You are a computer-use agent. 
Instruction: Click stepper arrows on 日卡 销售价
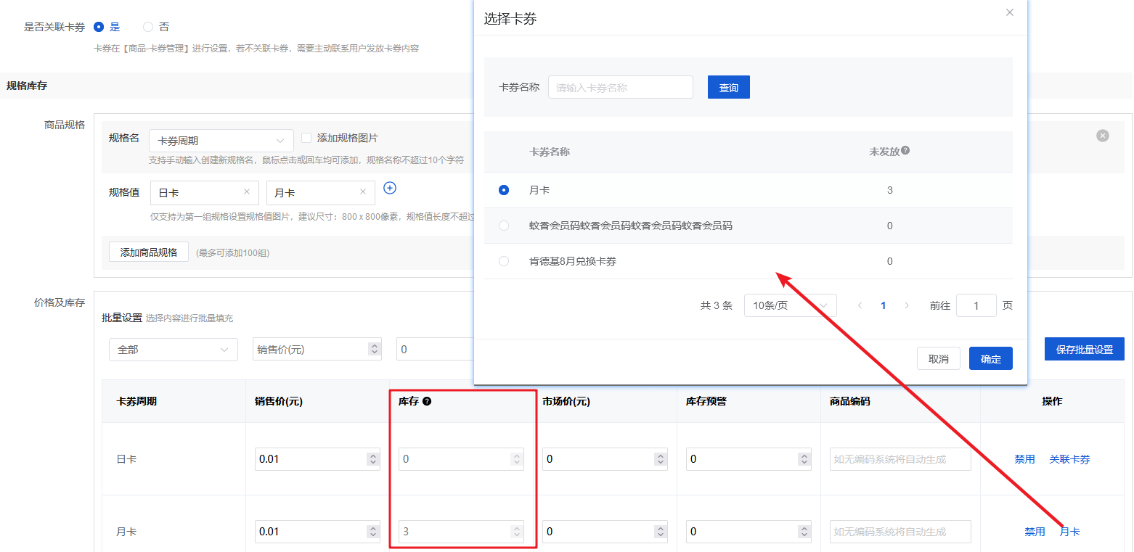pos(373,459)
